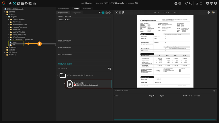Viewport: 219px width, 123px height.
Task: Select the Expressions sub-tab
Action: 63,13
